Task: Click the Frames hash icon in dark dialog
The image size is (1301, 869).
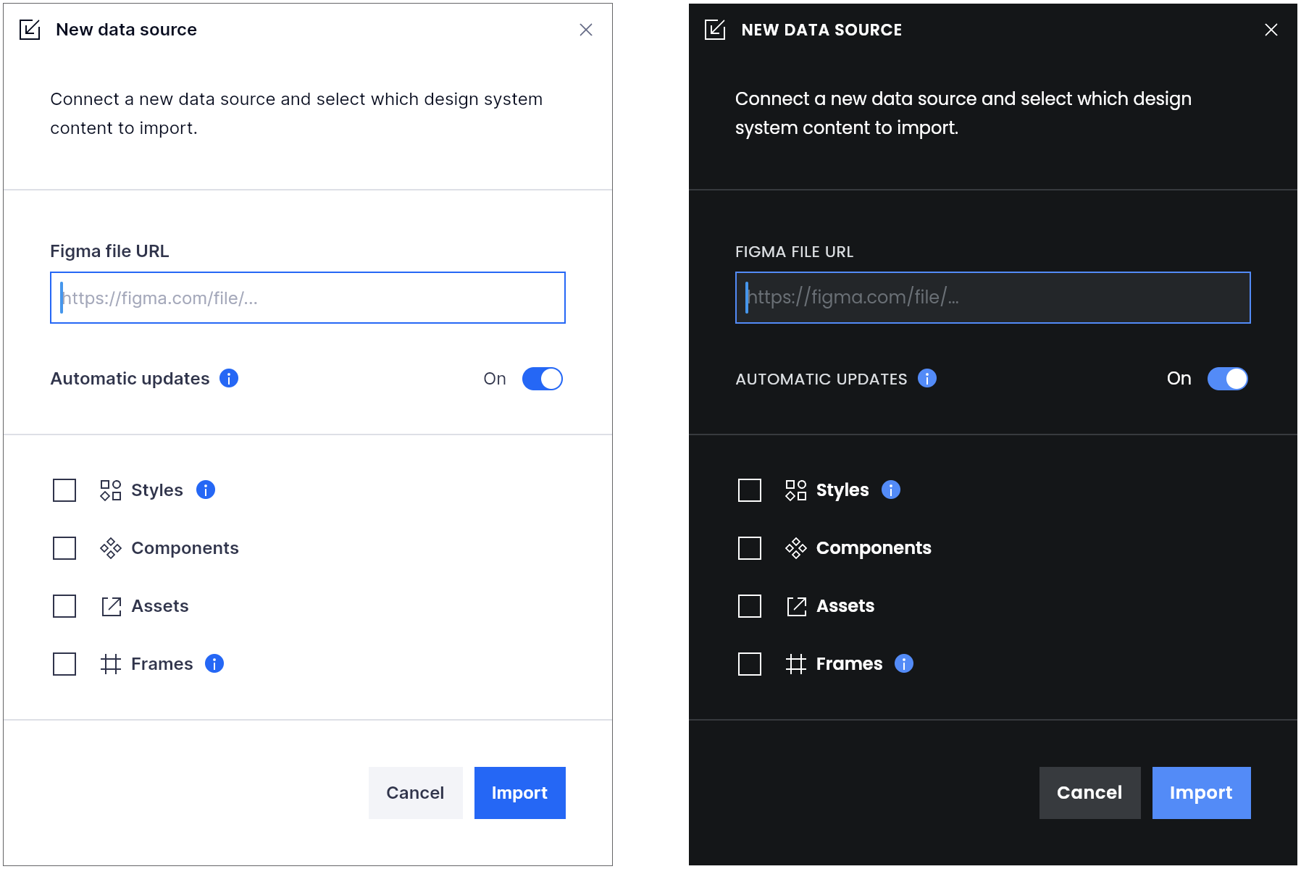Action: coord(796,664)
